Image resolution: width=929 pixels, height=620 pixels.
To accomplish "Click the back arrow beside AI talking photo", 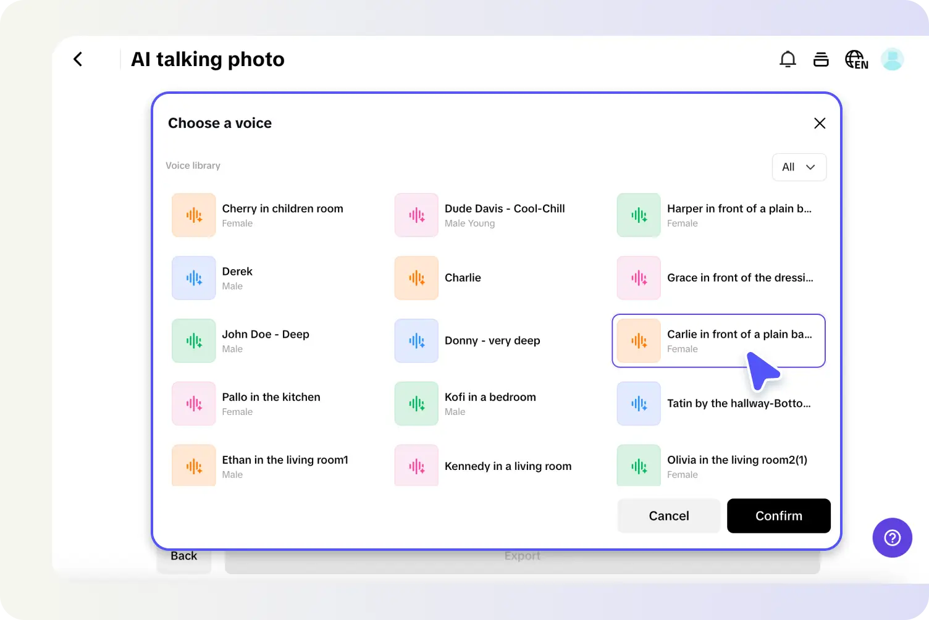I will coord(78,59).
